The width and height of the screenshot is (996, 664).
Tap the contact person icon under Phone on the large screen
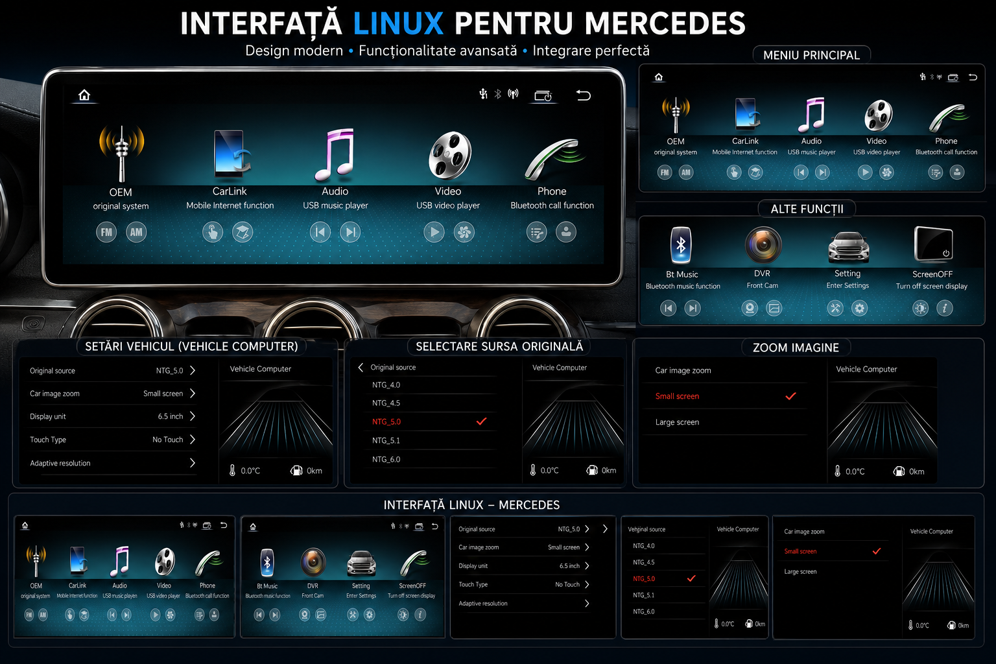(566, 232)
